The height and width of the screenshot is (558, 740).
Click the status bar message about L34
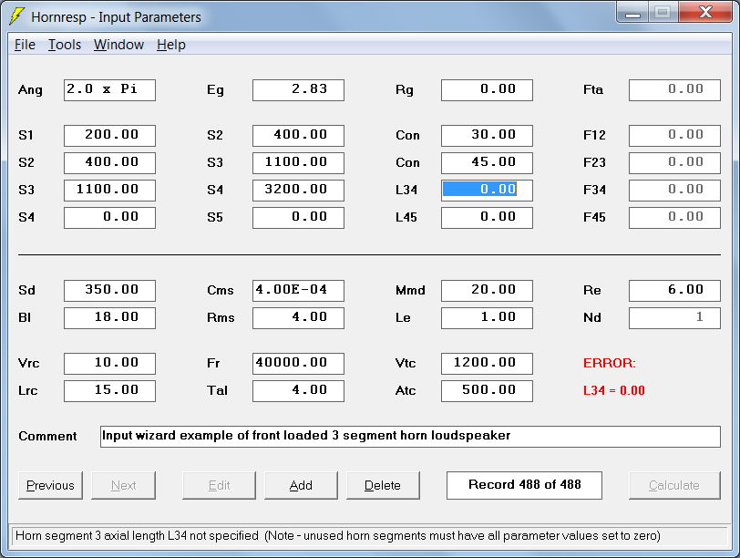pos(338,536)
